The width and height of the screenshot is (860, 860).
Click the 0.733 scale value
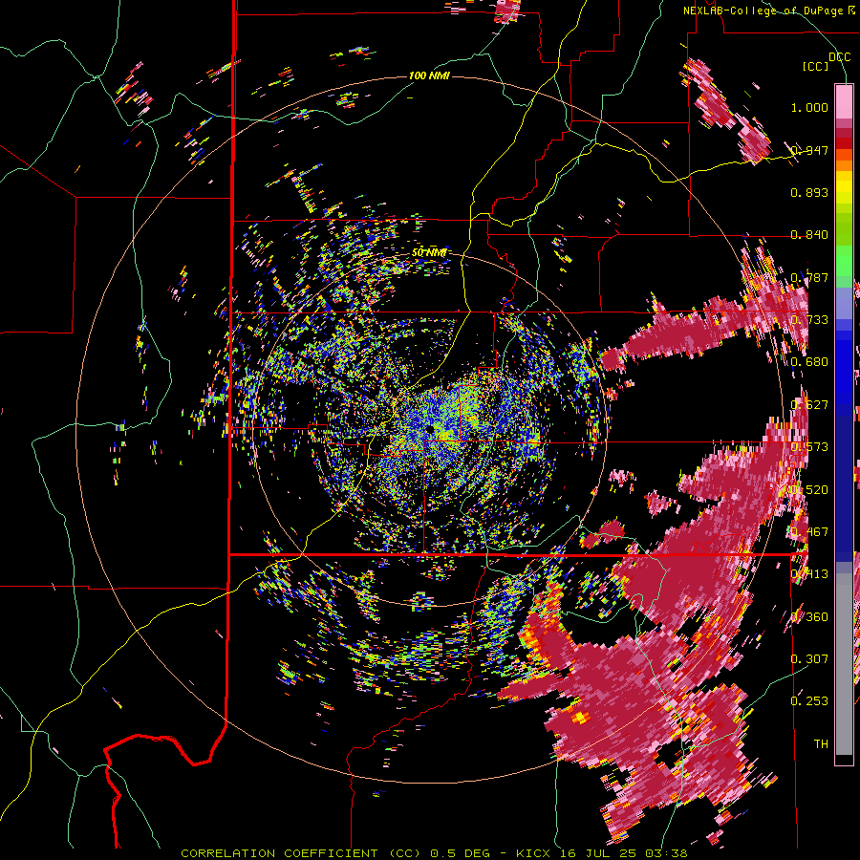(809, 320)
